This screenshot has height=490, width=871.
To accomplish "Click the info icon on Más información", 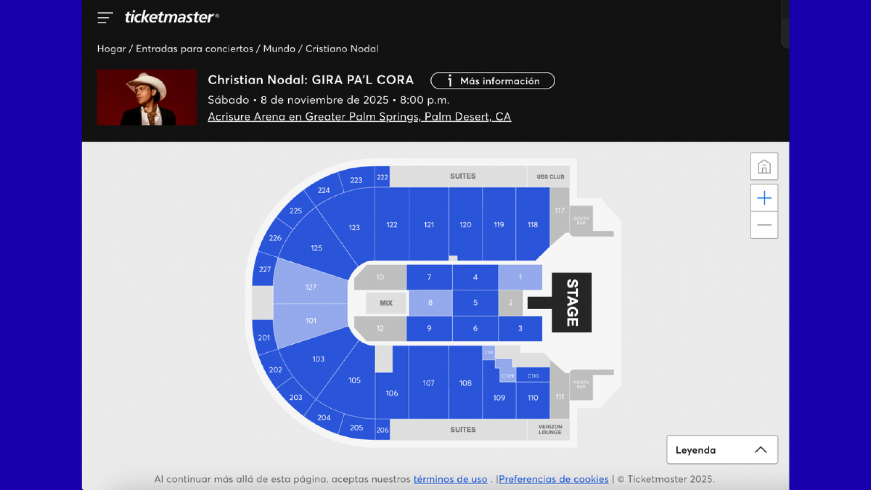I will pyautogui.click(x=450, y=81).
